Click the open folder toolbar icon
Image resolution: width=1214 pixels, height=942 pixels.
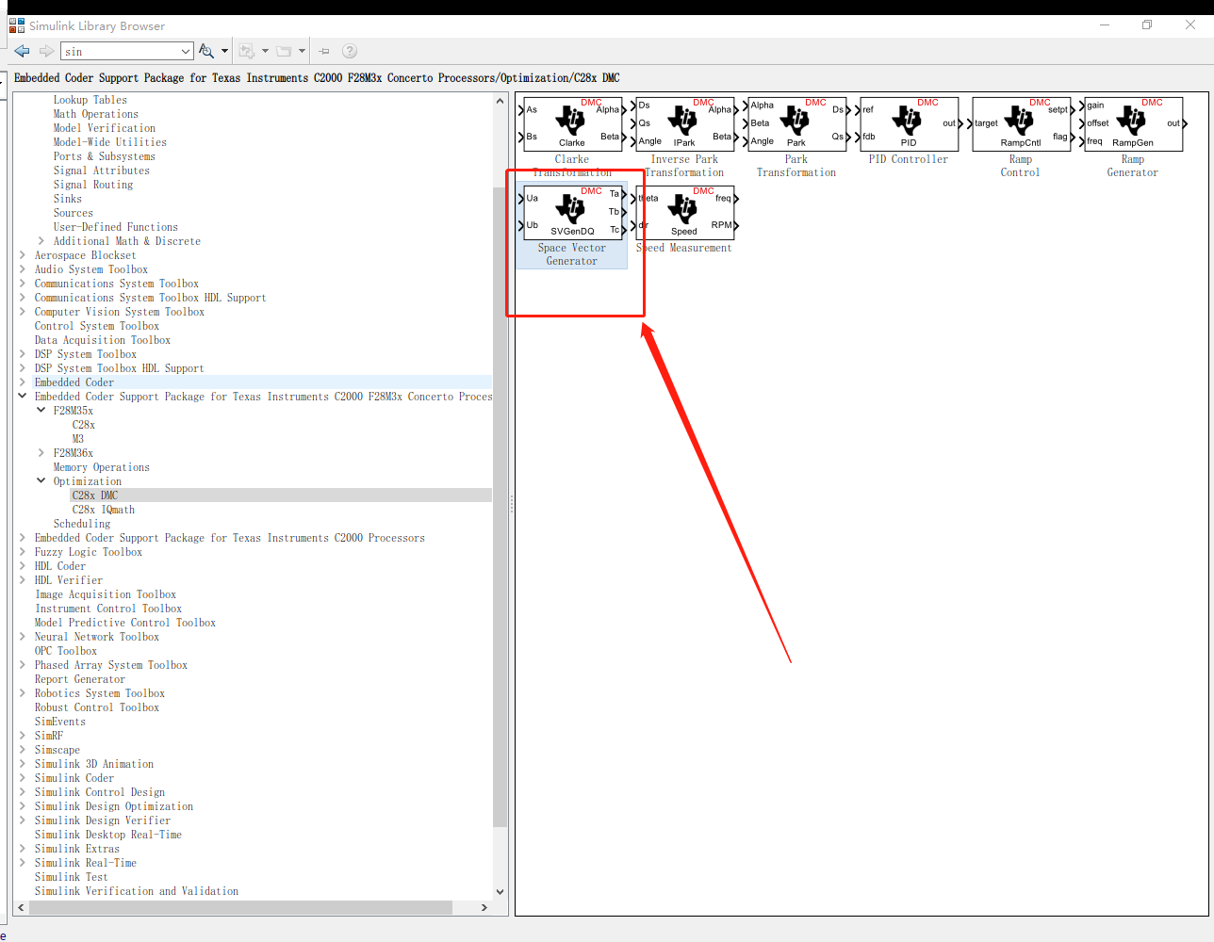[x=284, y=51]
